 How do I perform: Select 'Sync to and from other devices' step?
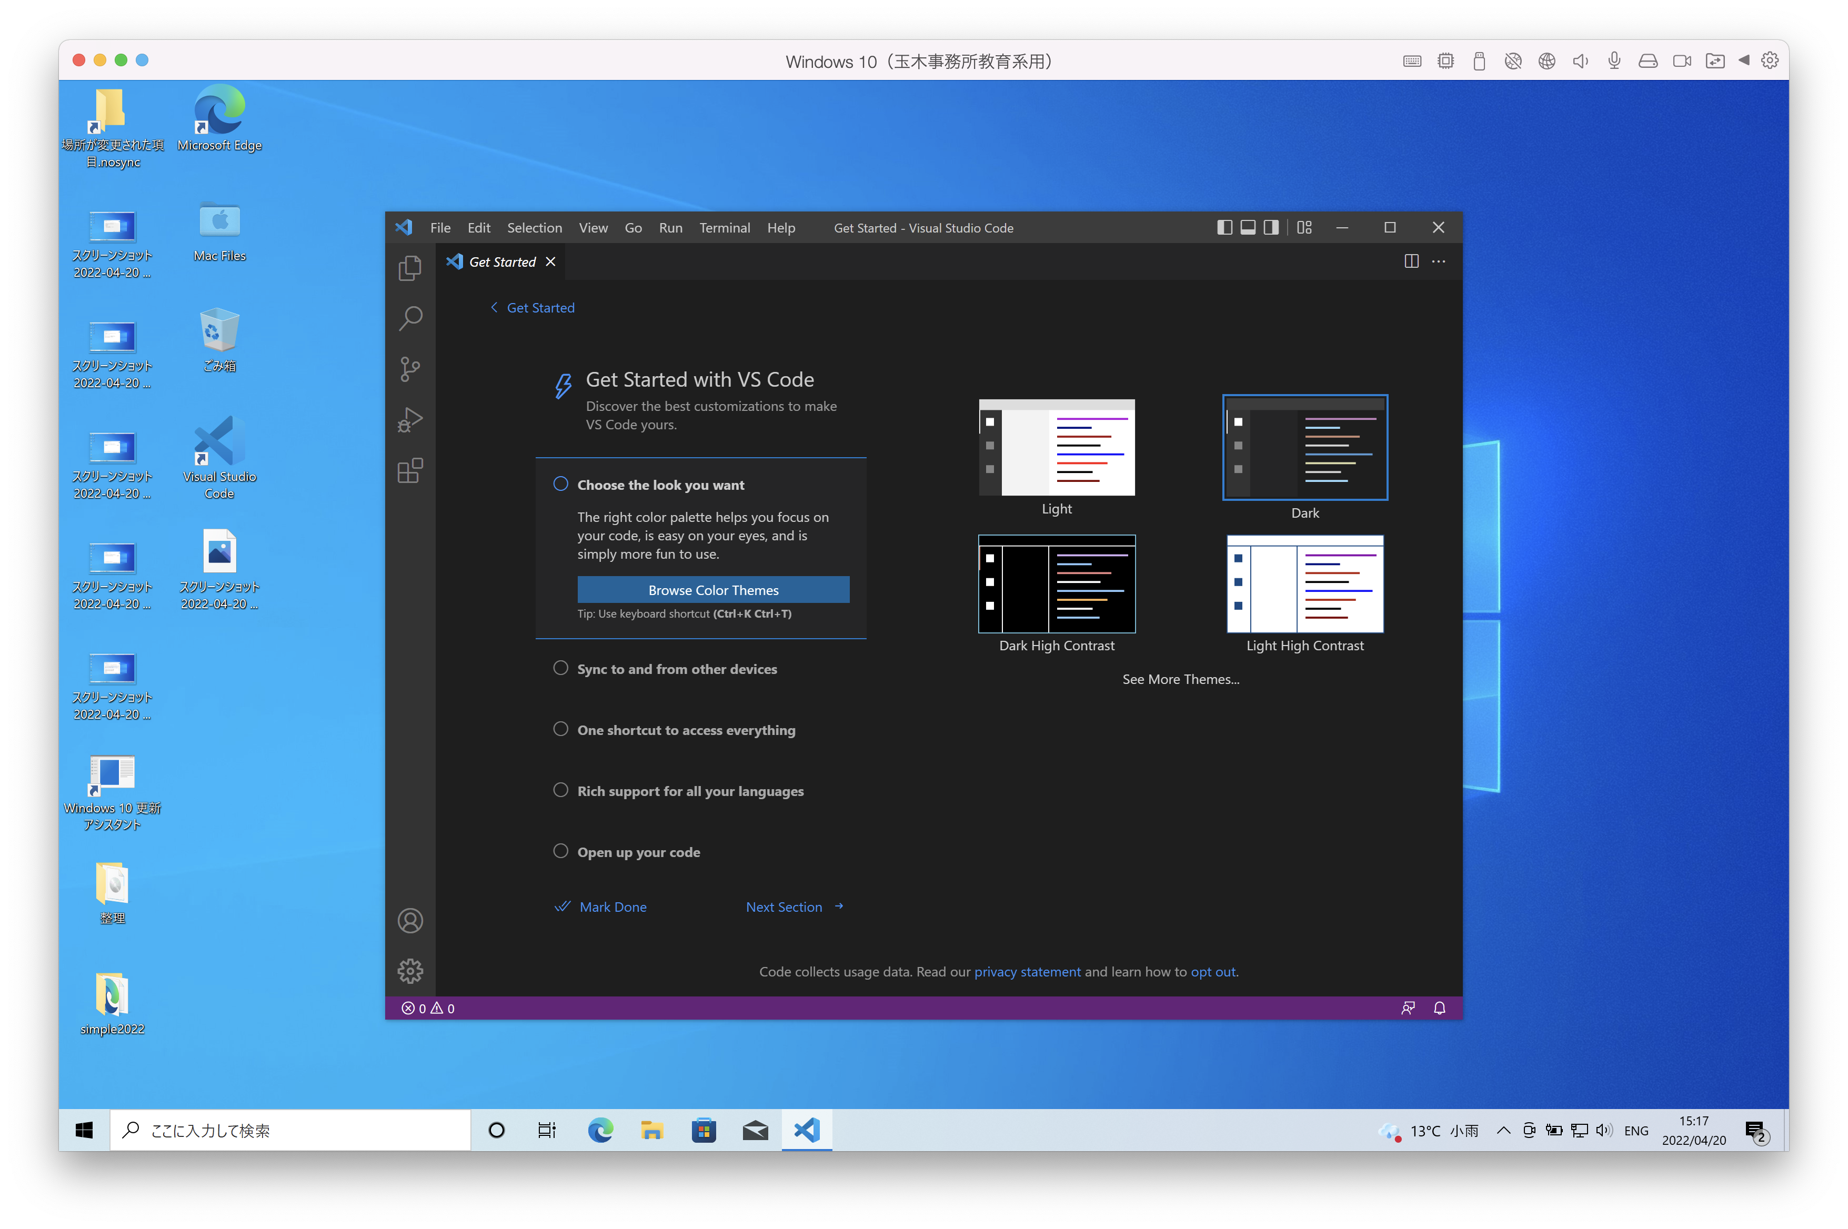676,669
